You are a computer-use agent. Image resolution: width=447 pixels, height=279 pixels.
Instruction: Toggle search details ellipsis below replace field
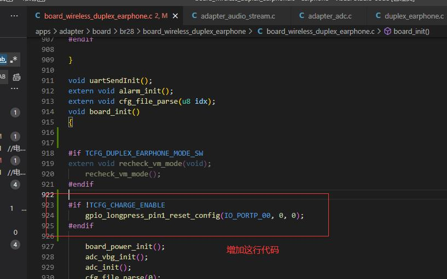(14, 89)
